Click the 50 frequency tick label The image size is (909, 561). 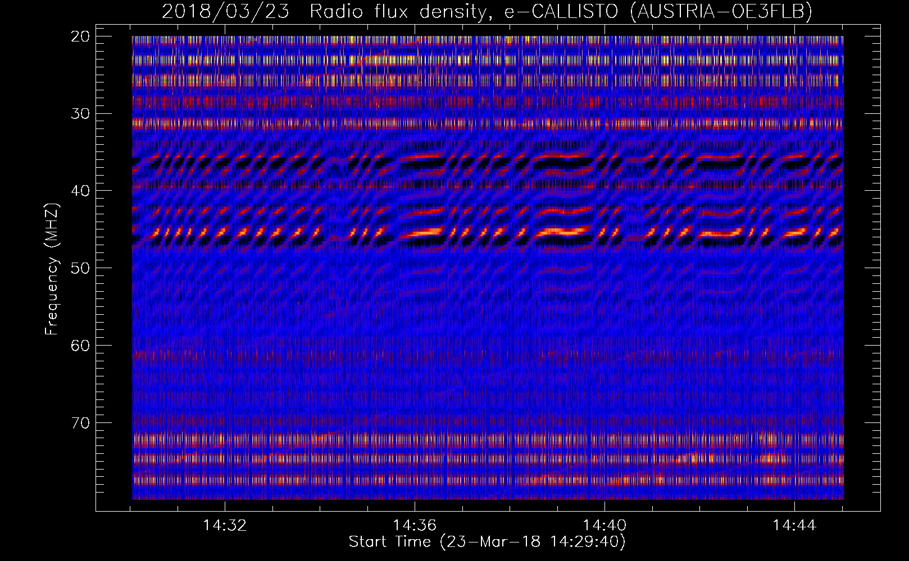click(x=81, y=268)
